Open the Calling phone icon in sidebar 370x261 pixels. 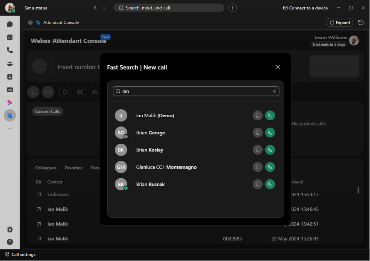[x=10, y=50]
